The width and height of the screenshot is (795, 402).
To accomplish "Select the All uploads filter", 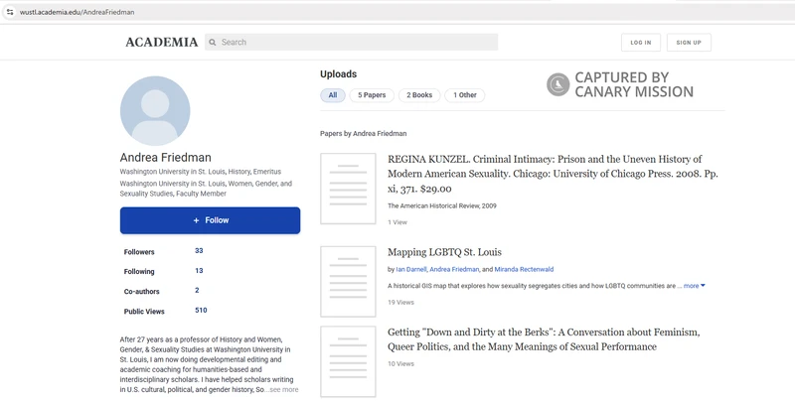I will [333, 95].
